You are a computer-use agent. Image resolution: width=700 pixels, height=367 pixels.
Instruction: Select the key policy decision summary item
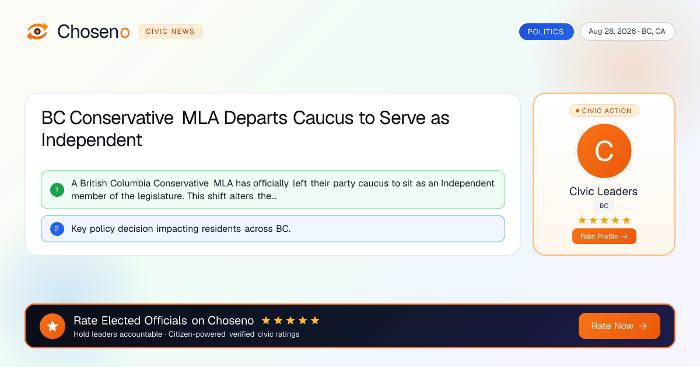pos(273,229)
